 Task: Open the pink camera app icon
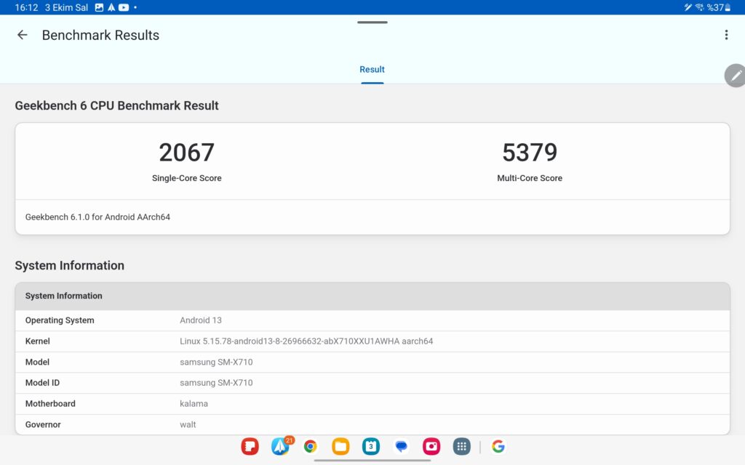[431, 447]
